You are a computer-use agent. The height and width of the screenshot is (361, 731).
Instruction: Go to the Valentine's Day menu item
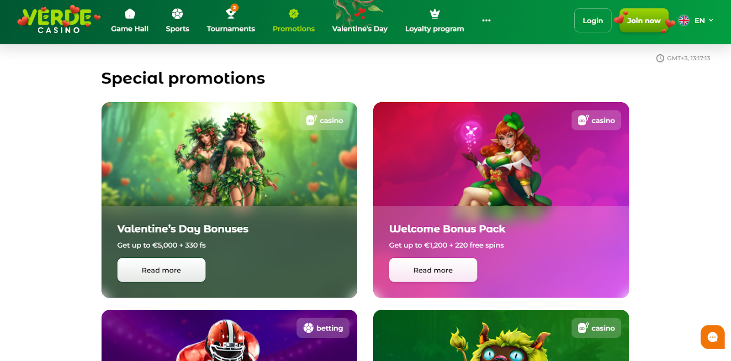coord(360,29)
